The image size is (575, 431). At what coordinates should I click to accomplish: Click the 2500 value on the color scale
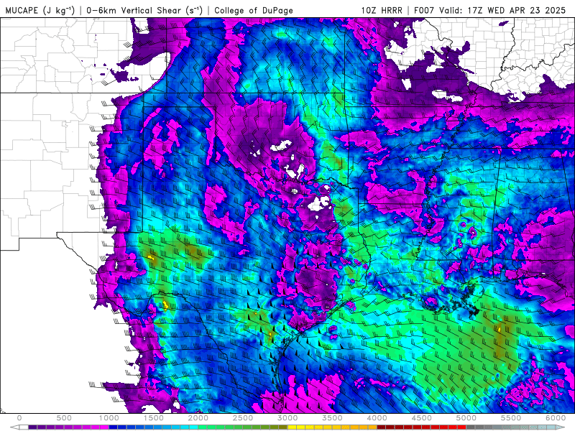[243, 418]
